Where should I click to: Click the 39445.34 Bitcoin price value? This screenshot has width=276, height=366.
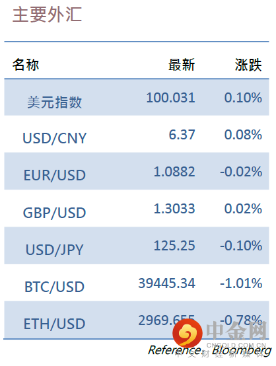click(x=166, y=283)
